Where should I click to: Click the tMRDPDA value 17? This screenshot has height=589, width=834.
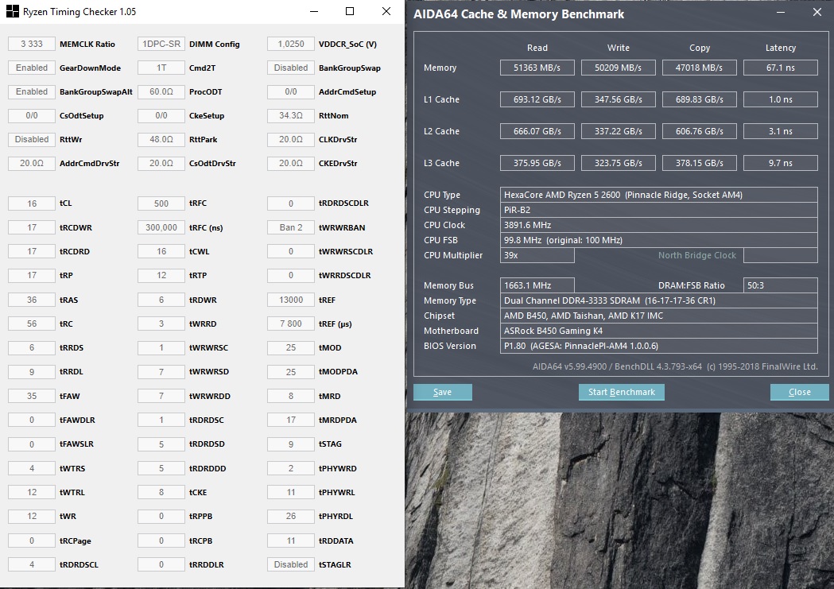point(291,420)
